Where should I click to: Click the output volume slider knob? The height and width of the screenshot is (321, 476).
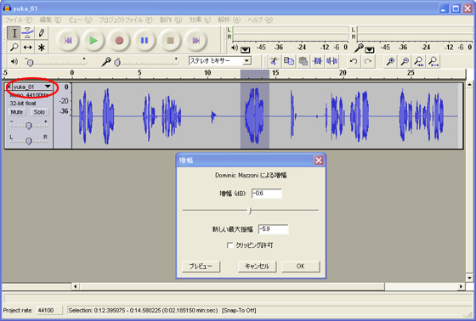point(30,63)
